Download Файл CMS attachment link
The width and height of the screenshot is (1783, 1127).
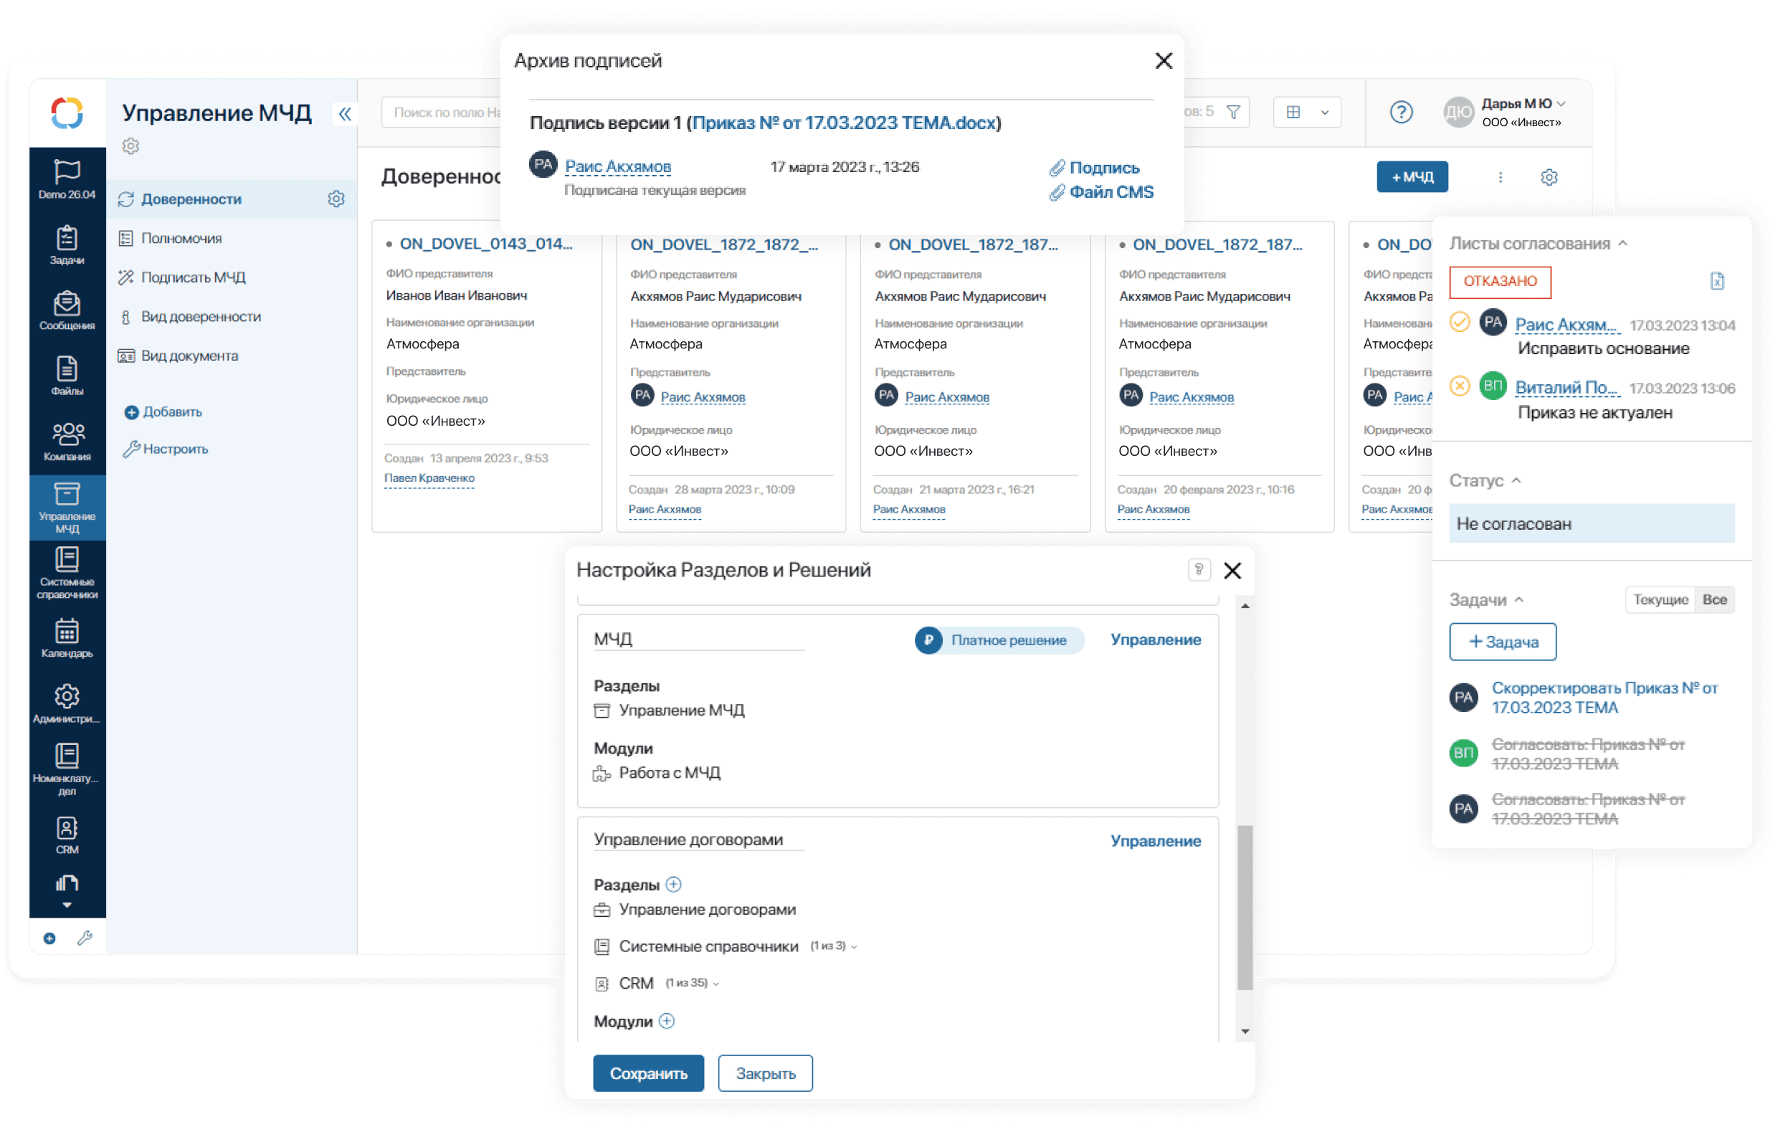click(1102, 193)
